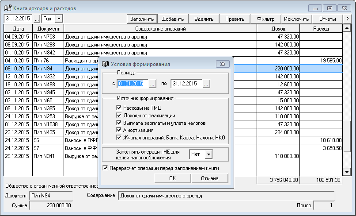
Task: Click the main date field 31.12.2015
Action: 19,19
